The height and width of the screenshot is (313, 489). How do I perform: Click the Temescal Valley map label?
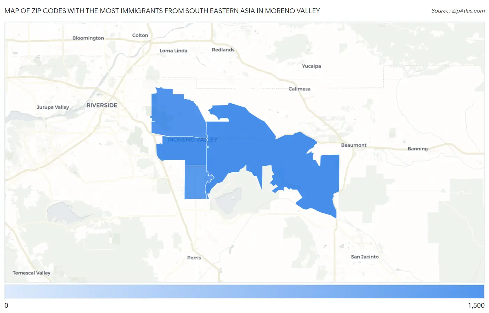[32, 273]
